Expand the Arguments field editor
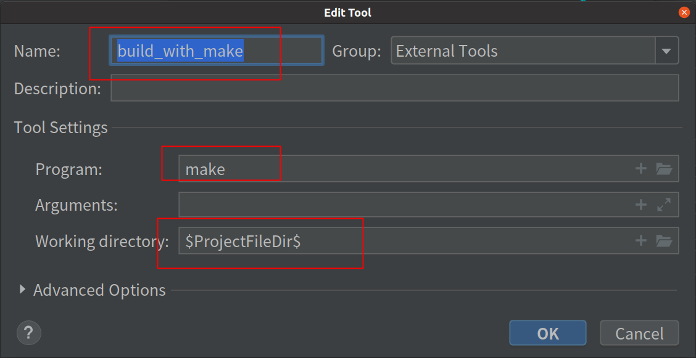Viewport: 696px width, 358px height. (x=663, y=204)
